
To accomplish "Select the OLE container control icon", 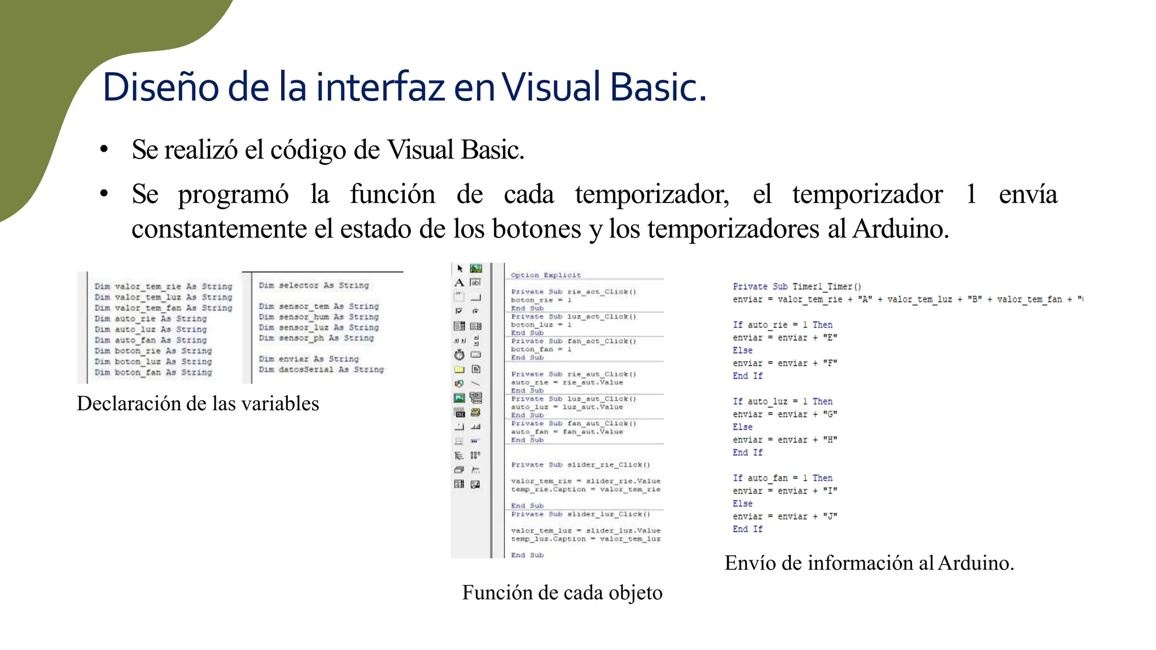I will [x=459, y=413].
